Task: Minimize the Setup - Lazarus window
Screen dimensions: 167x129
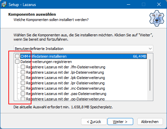Action: pyautogui.click(x=129, y=4)
